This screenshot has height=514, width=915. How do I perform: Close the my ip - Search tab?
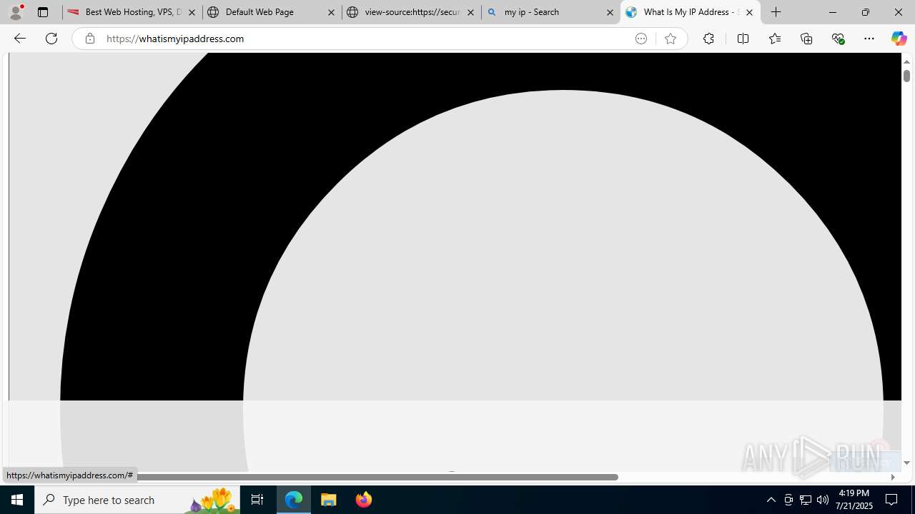pyautogui.click(x=610, y=12)
